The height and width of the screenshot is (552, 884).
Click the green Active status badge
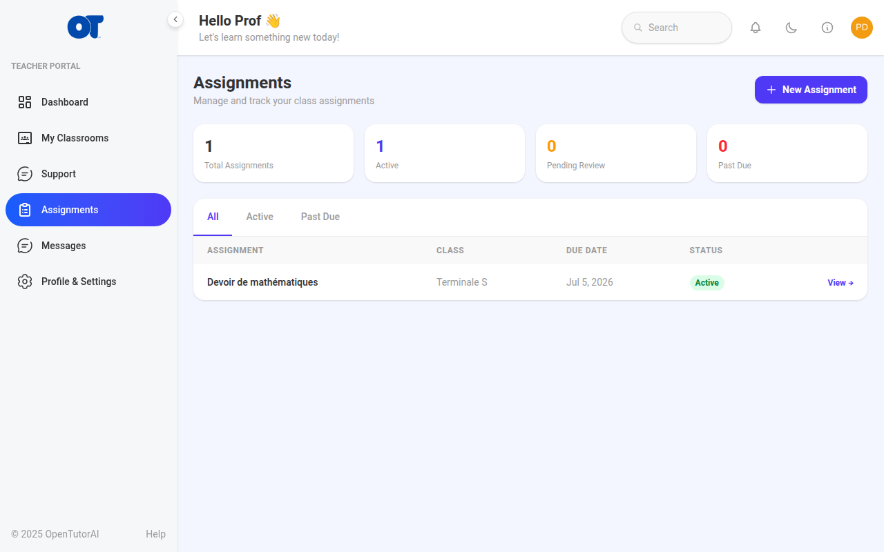click(x=707, y=283)
